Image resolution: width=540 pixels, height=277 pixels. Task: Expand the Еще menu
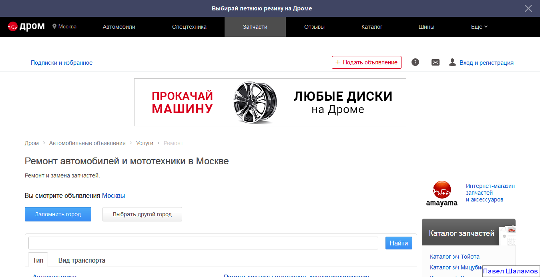479,27
